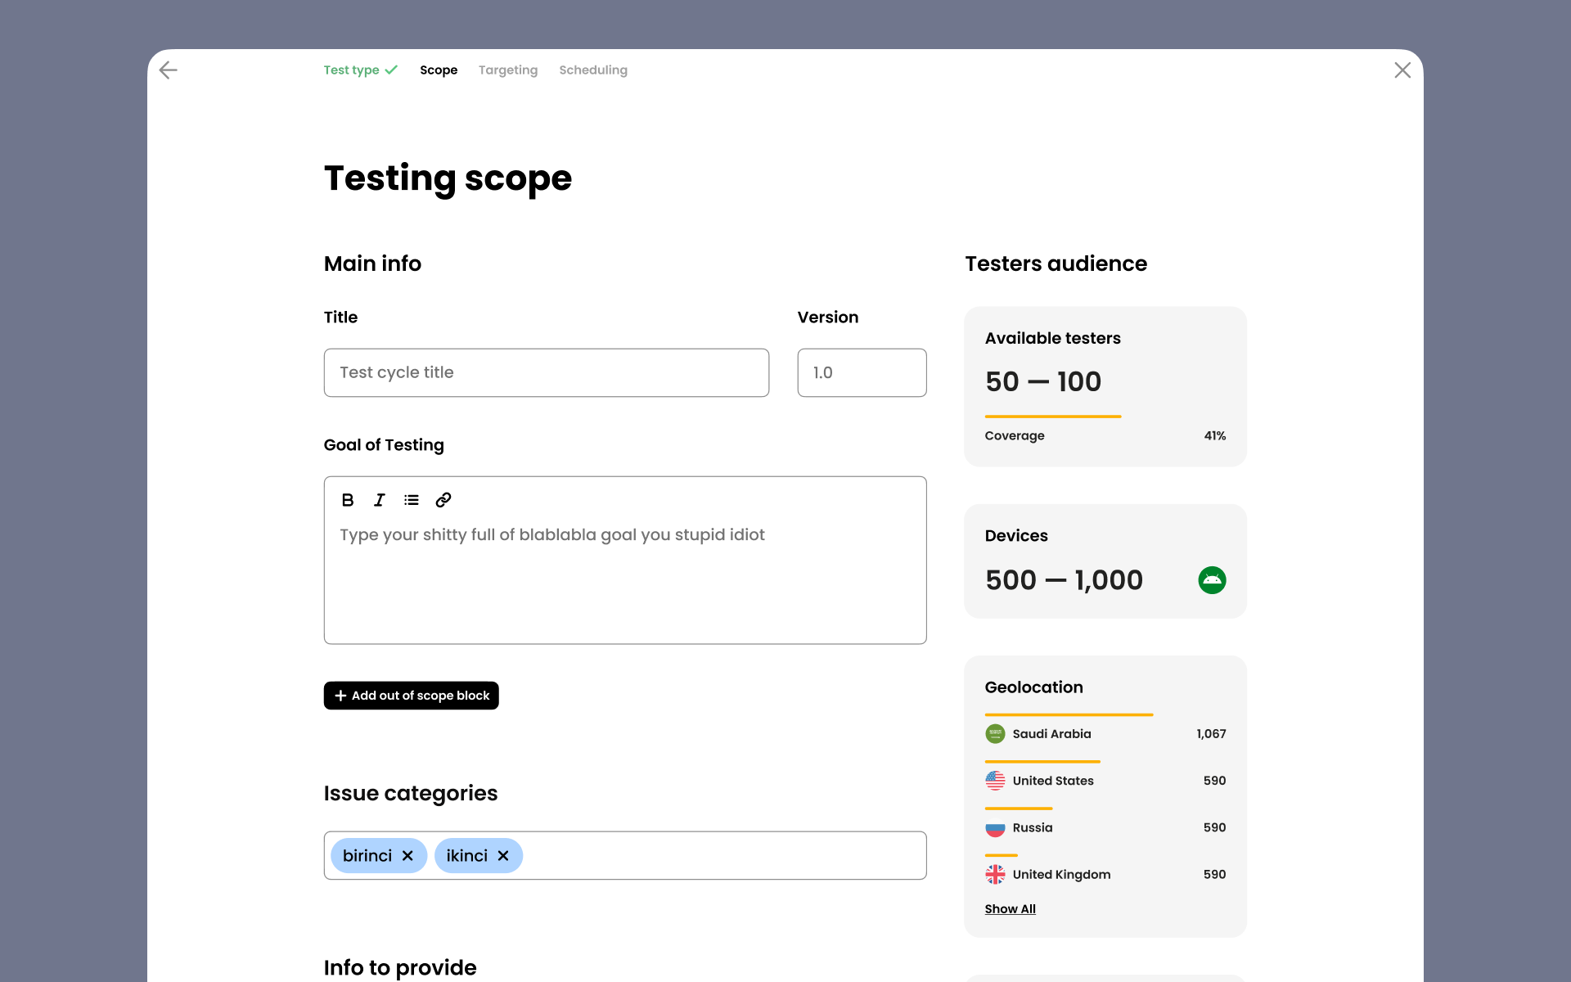Remove the ikinci category tag
The image size is (1571, 982).
click(x=503, y=856)
